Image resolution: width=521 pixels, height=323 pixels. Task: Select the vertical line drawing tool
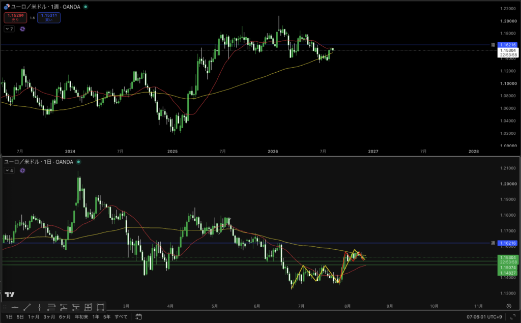pyautogui.click(x=39, y=307)
